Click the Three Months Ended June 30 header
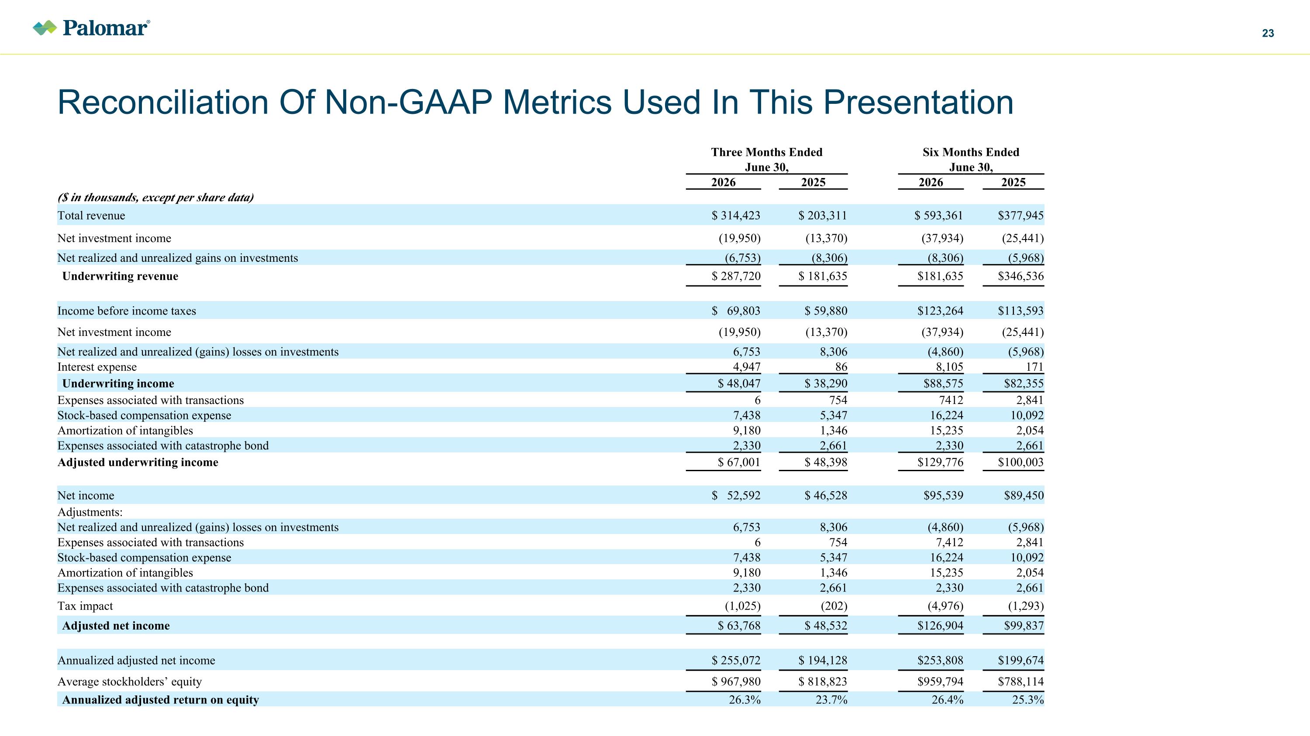This screenshot has width=1310, height=736. [766, 160]
